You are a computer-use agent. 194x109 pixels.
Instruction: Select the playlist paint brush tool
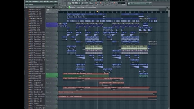(x=54, y=7)
